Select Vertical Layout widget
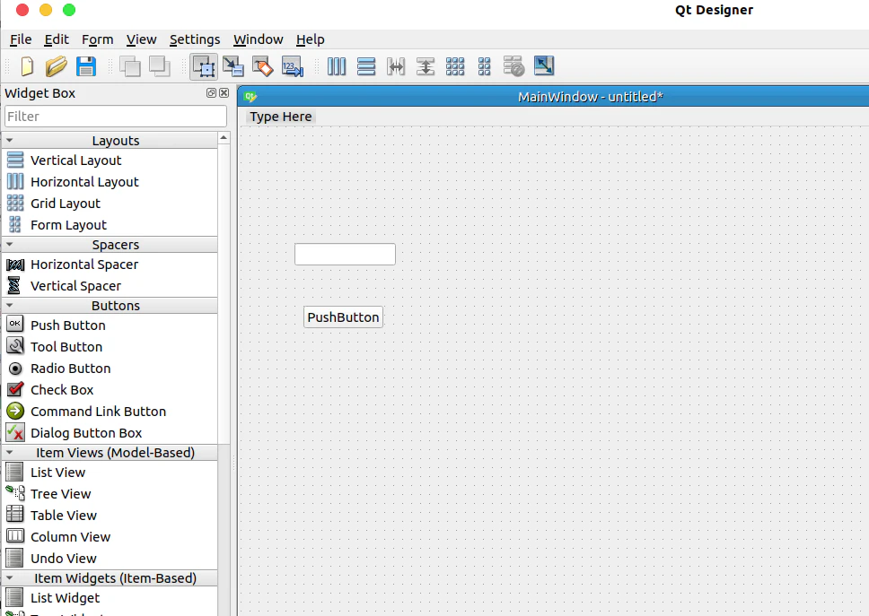The height and width of the screenshot is (616, 869). pyautogui.click(x=110, y=161)
